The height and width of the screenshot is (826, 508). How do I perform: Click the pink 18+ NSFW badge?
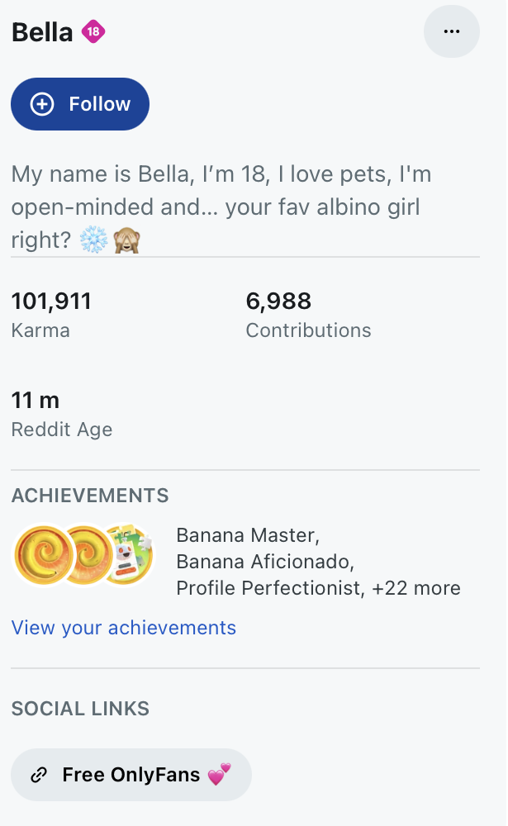tap(93, 33)
